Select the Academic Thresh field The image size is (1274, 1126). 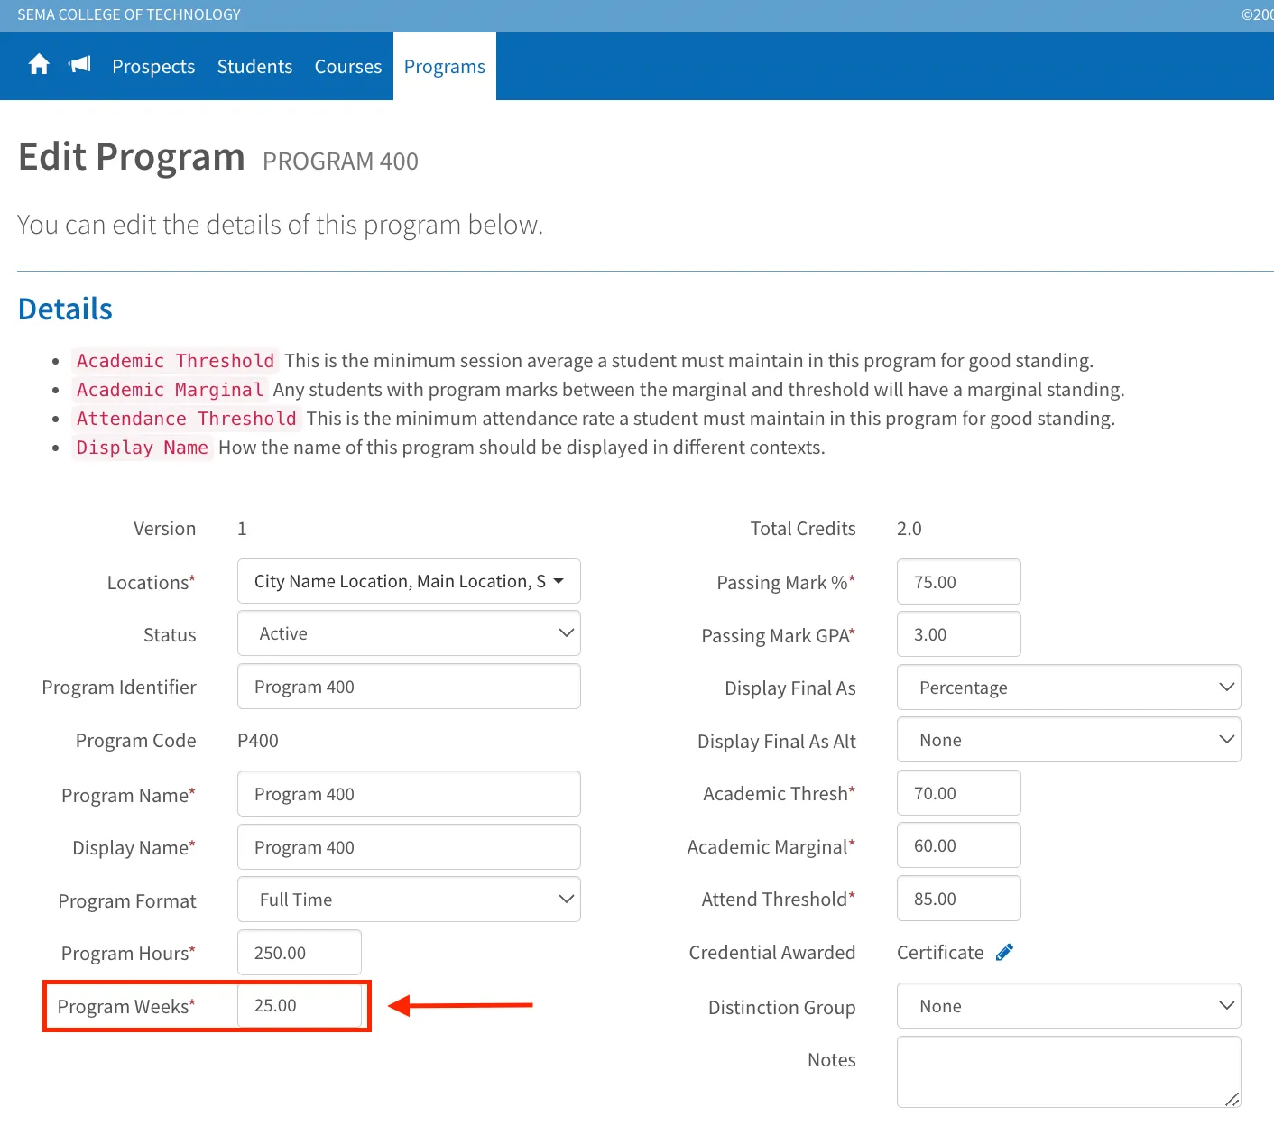pos(959,793)
